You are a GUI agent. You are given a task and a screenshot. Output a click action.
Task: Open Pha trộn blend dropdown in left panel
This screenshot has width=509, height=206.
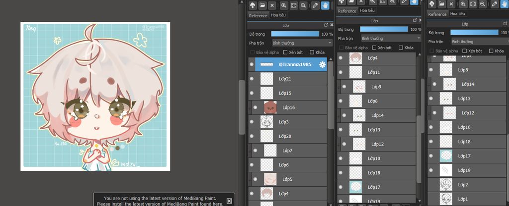coord(302,43)
